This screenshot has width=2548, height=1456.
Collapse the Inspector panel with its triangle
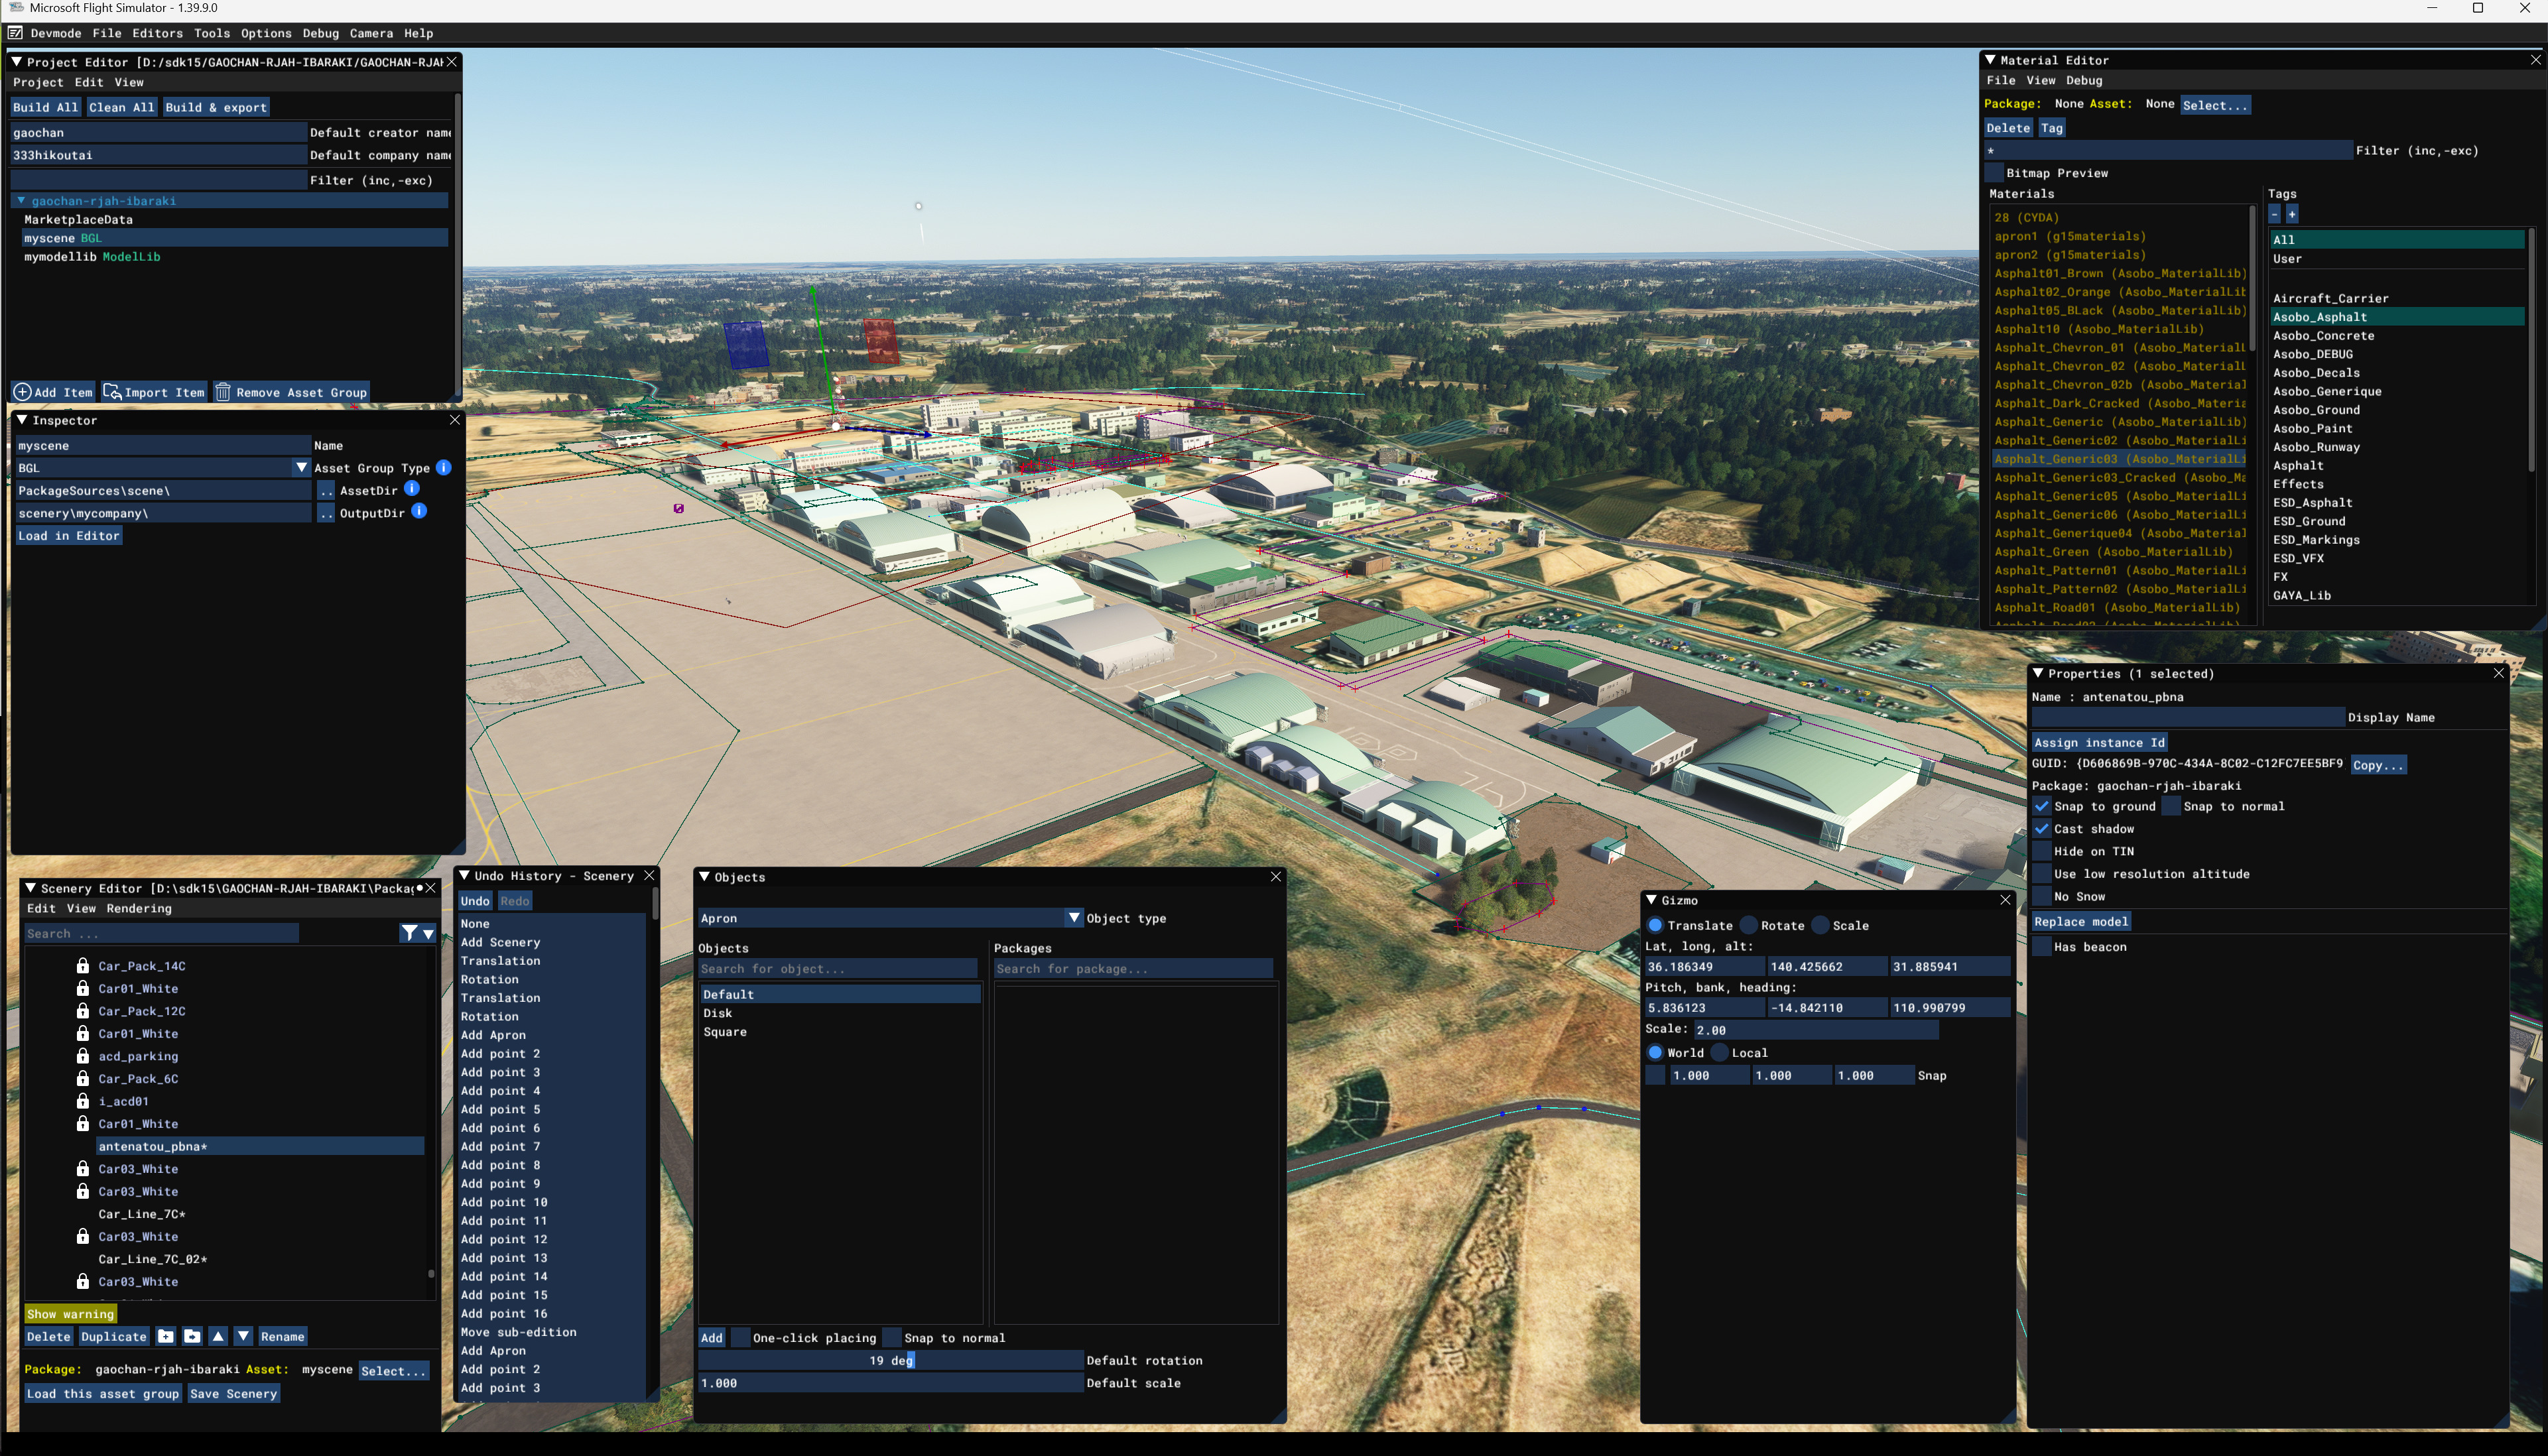(21, 420)
